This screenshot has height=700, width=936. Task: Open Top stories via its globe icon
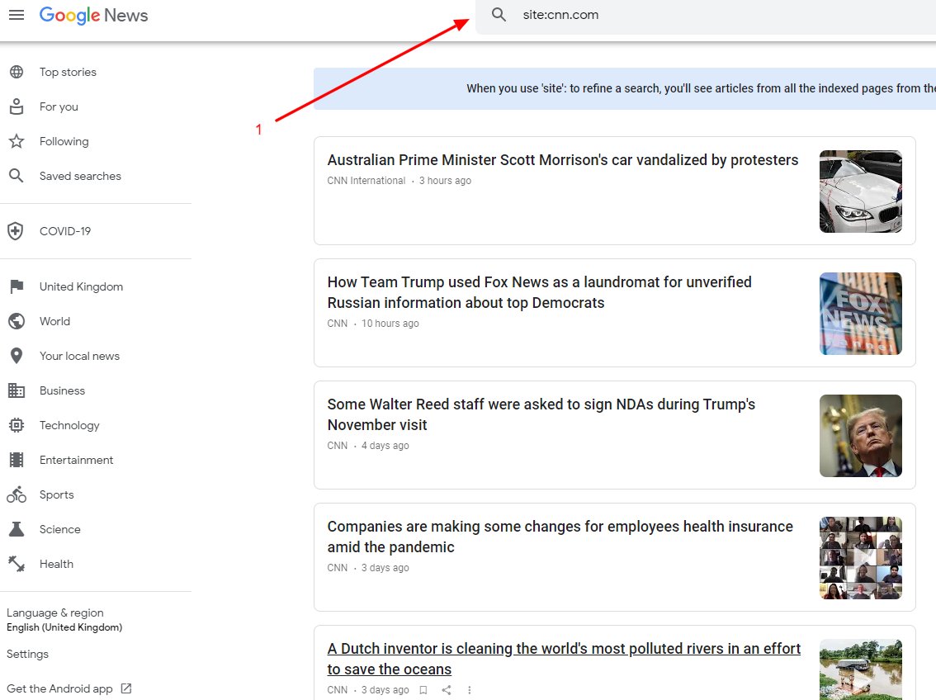point(17,72)
